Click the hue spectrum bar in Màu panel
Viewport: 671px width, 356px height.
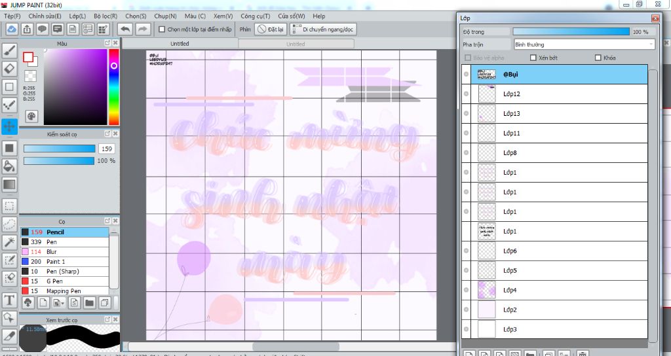coord(114,87)
